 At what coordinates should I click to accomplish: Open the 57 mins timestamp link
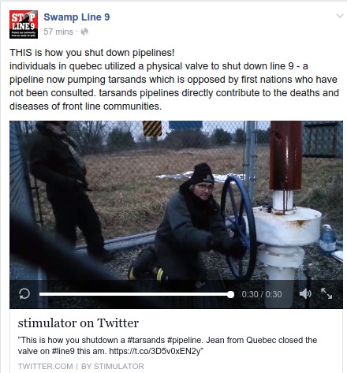[58, 32]
